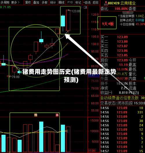The width and height of the screenshot is (145, 153).
Task: Click the X100 volume scale label
Action: [x=92, y=151]
